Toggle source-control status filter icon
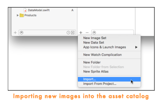This screenshot has height=104, width=166. coord(73,33)
